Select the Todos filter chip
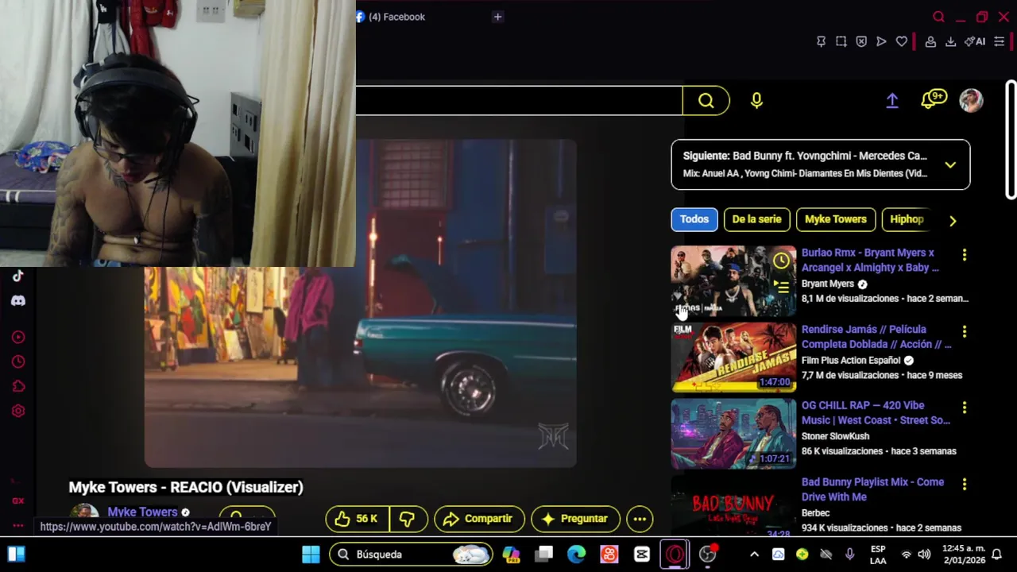The image size is (1017, 572). (x=694, y=219)
